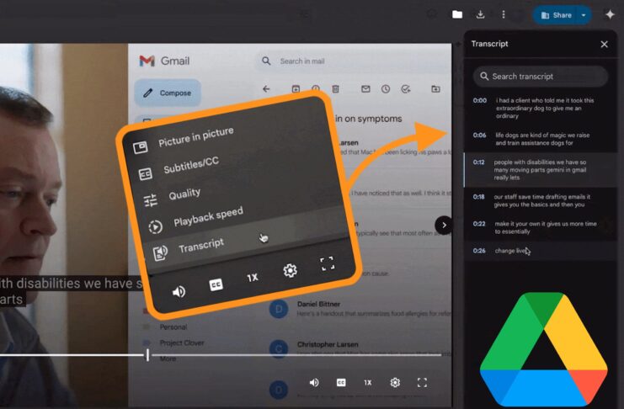The width and height of the screenshot is (624, 409).
Task: Click the round next chevron arrow button
Action: [443, 226]
